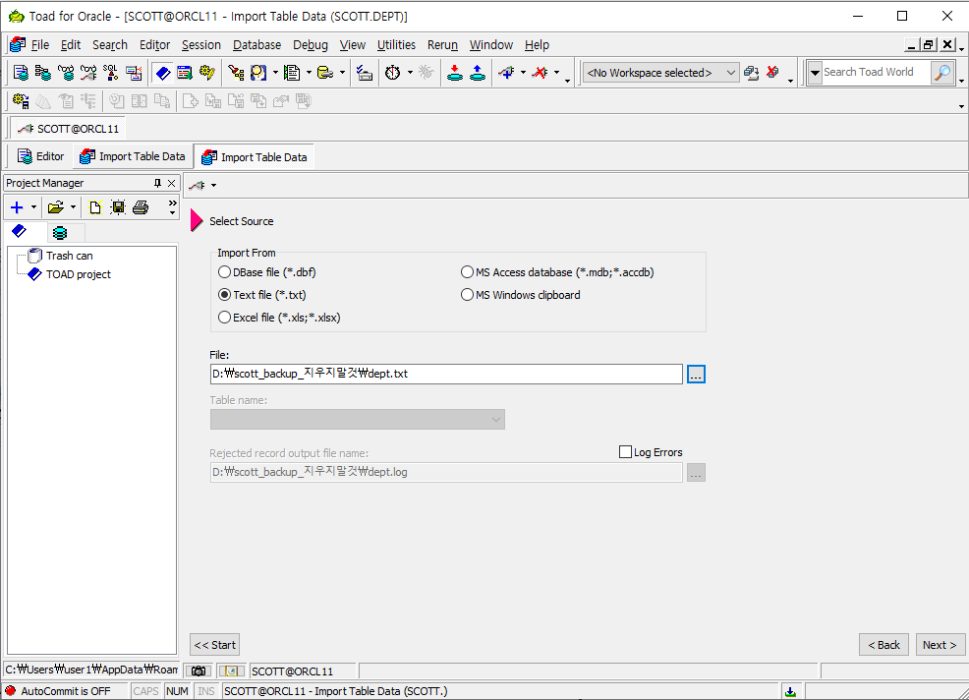
Task: Click the new document icon in Project Manager
Action: coord(94,207)
